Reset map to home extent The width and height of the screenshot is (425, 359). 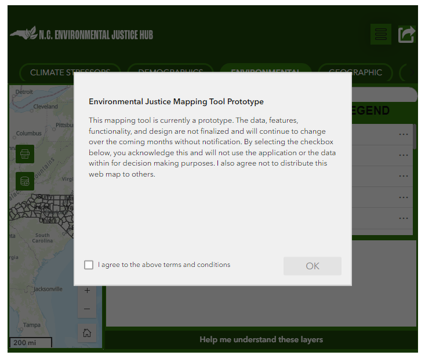(87, 333)
